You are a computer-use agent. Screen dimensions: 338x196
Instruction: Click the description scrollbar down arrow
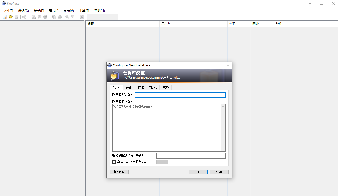[223, 149]
